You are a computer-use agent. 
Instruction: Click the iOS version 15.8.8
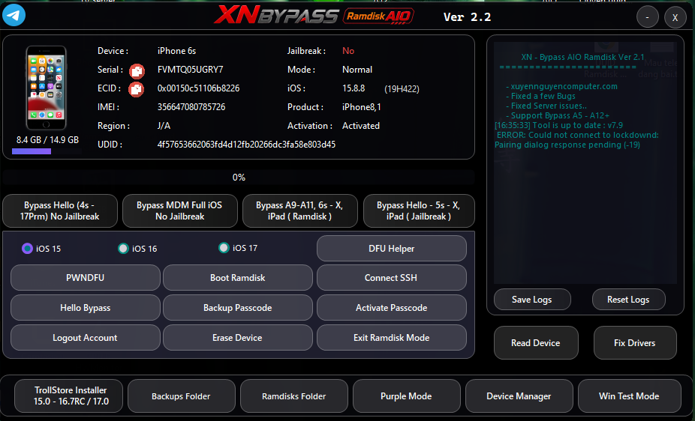[x=354, y=88]
